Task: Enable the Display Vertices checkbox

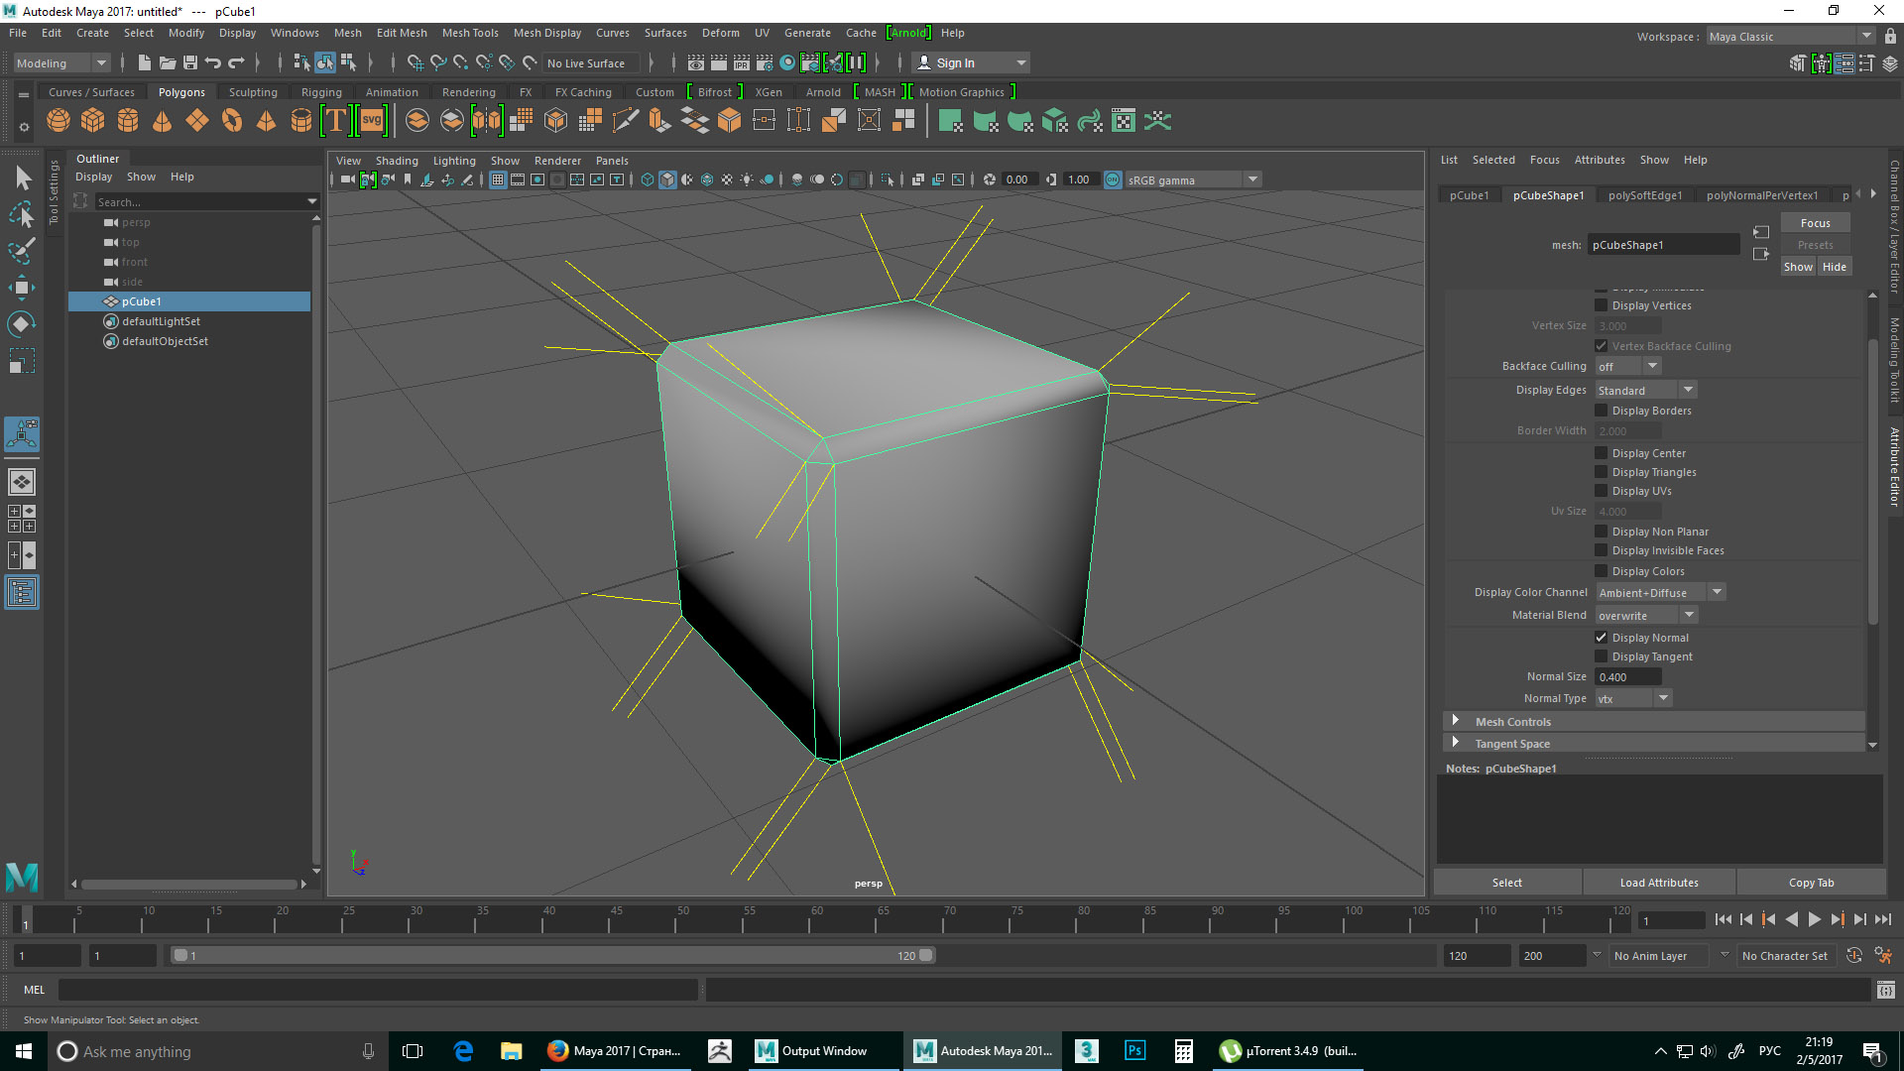Action: pyautogui.click(x=1601, y=305)
